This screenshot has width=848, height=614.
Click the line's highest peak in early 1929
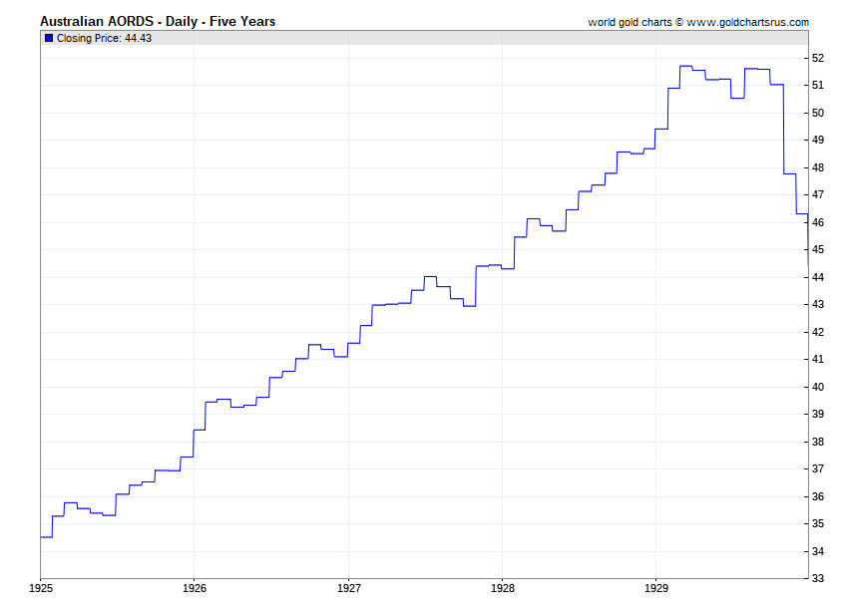[686, 67]
